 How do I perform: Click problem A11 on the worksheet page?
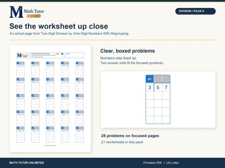click(20, 102)
